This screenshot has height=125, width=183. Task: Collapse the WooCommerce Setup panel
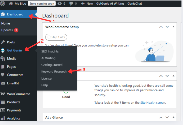[x=174, y=27]
